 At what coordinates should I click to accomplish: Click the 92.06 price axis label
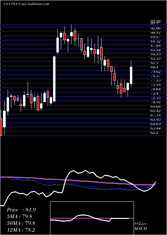pos(155,29)
